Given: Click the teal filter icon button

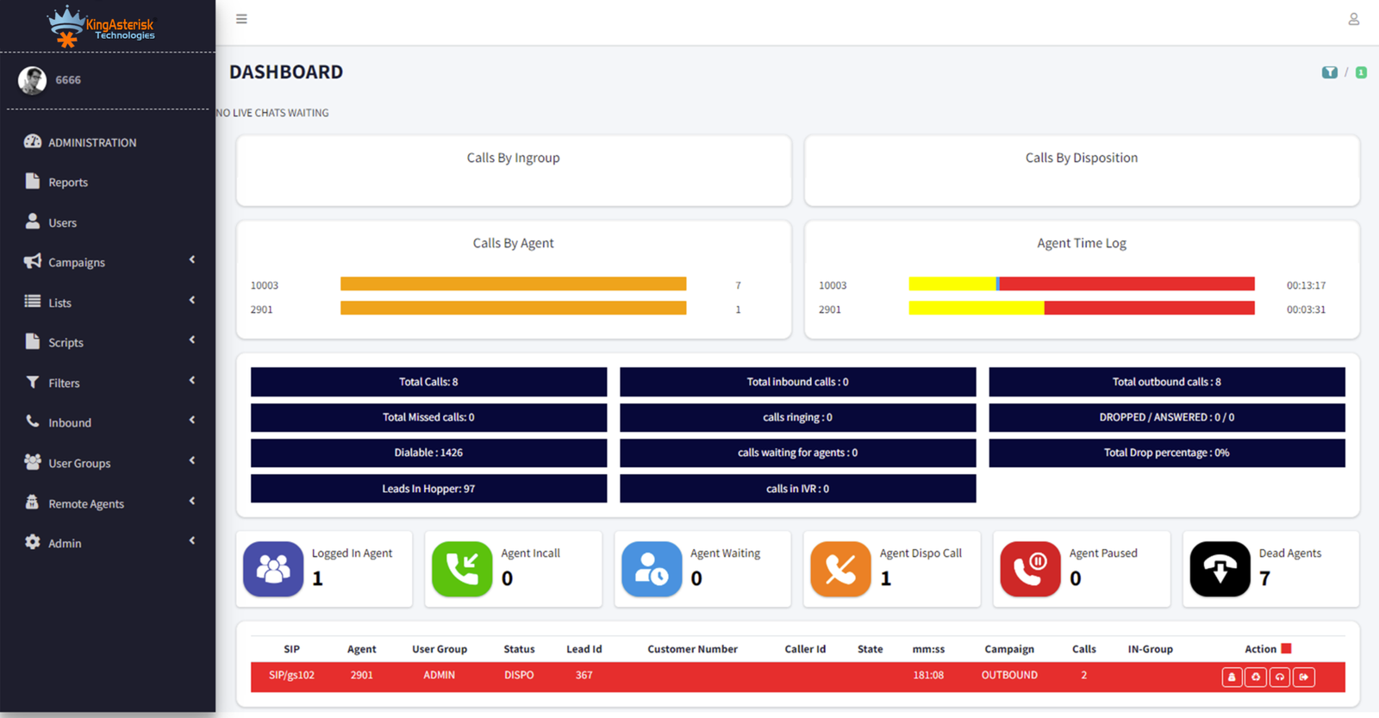Looking at the screenshot, I should pyautogui.click(x=1329, y=72).
